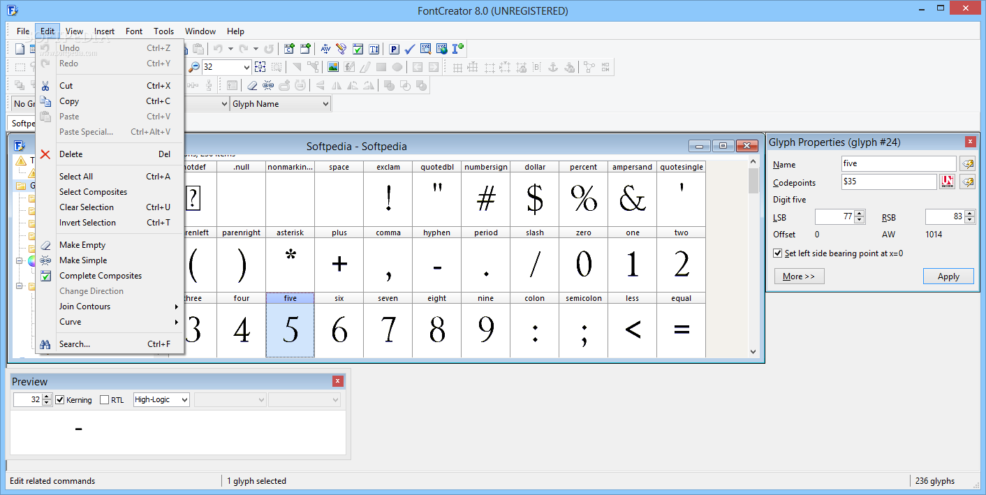Open the View menu
This screenshot has height=495, width=986.
click(75, 31)
